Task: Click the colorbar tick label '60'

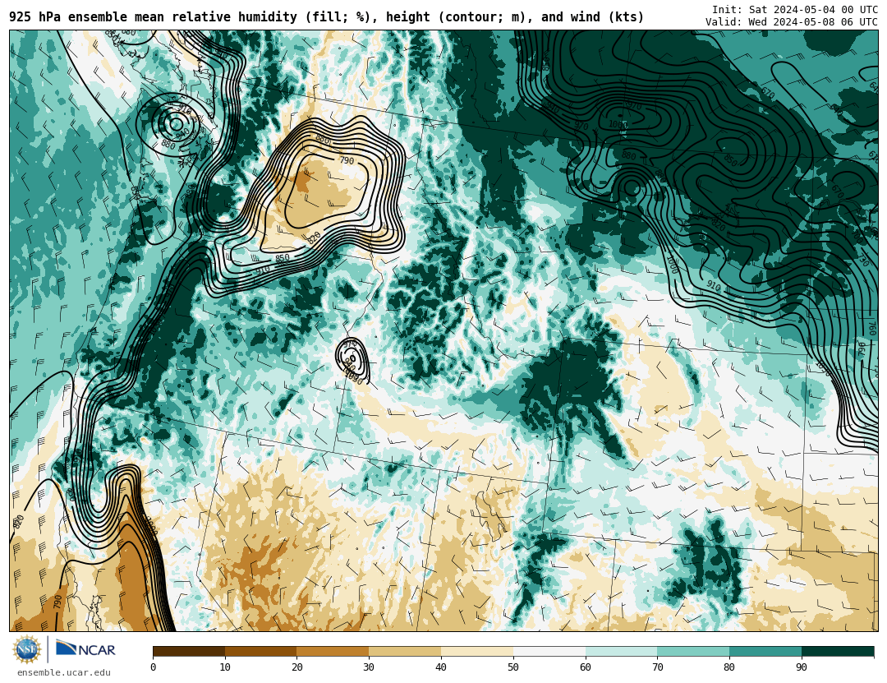Action: pyautogui.click(x=586, y=667)
